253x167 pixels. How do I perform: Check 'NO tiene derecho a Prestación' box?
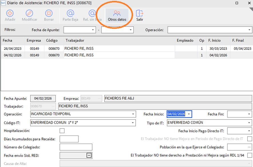(x=250, y=155)
